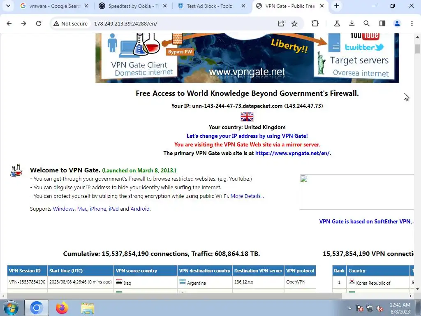Open Windows Explorer from the taskbar
The image size is (421, 316).
coord(88,309)
